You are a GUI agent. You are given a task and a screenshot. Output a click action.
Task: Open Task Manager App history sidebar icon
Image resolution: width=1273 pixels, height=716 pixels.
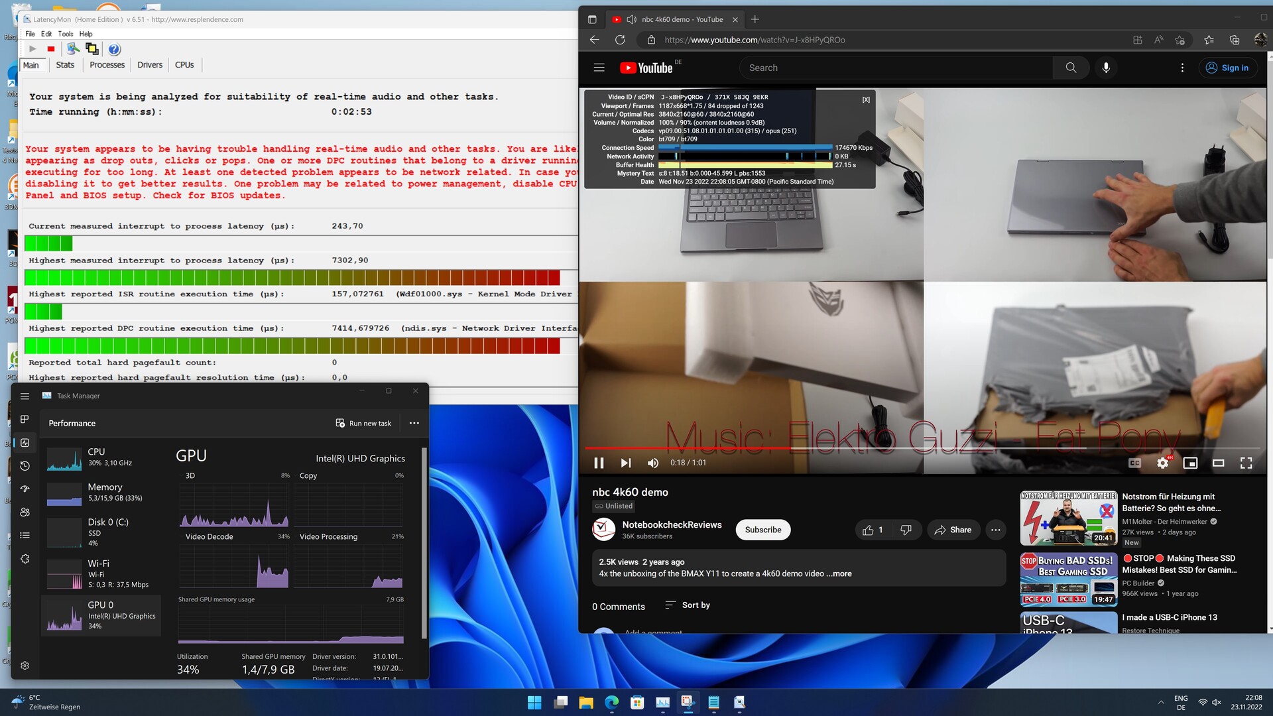[25, 466]
